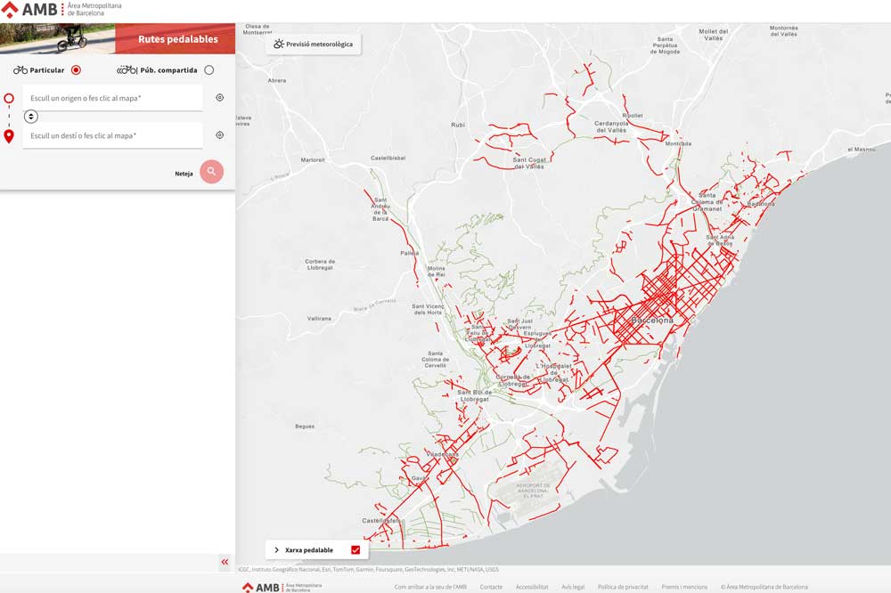This screenshot has height=593, width=891.
Task: Click the red magnifier search button
Action: (211, 172)
